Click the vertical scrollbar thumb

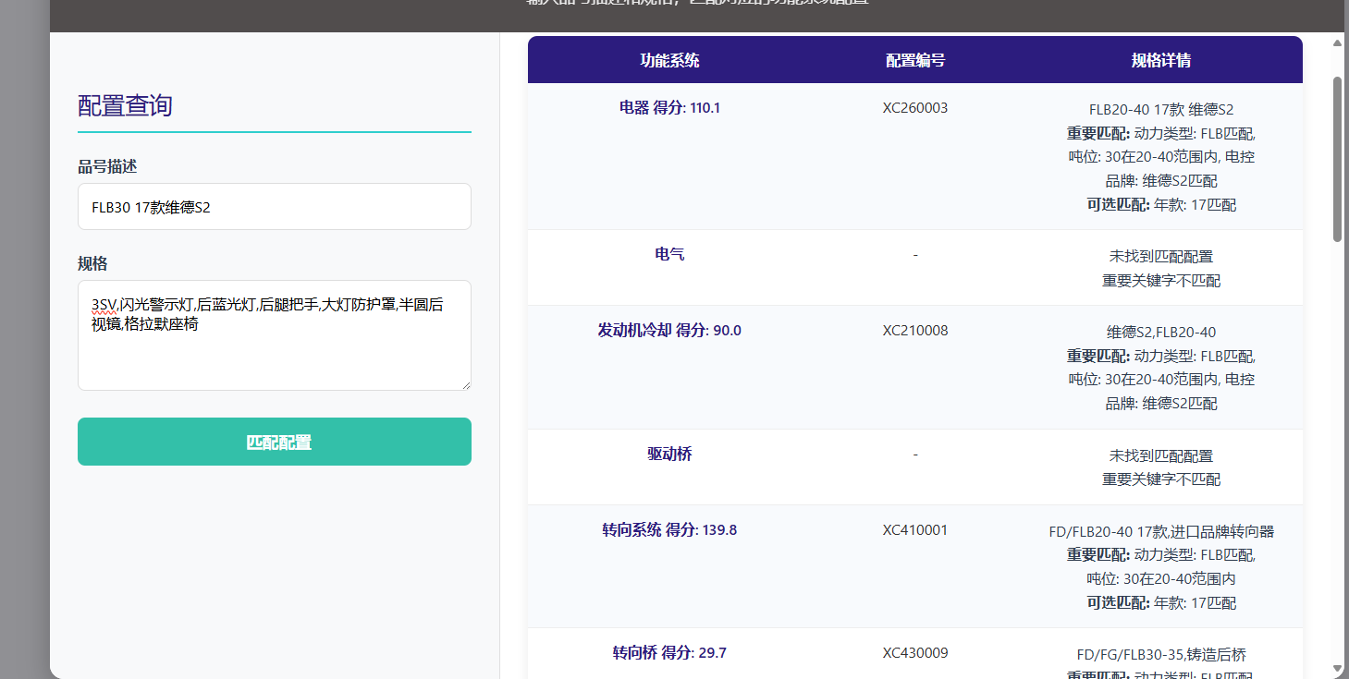coord(1337,157)
